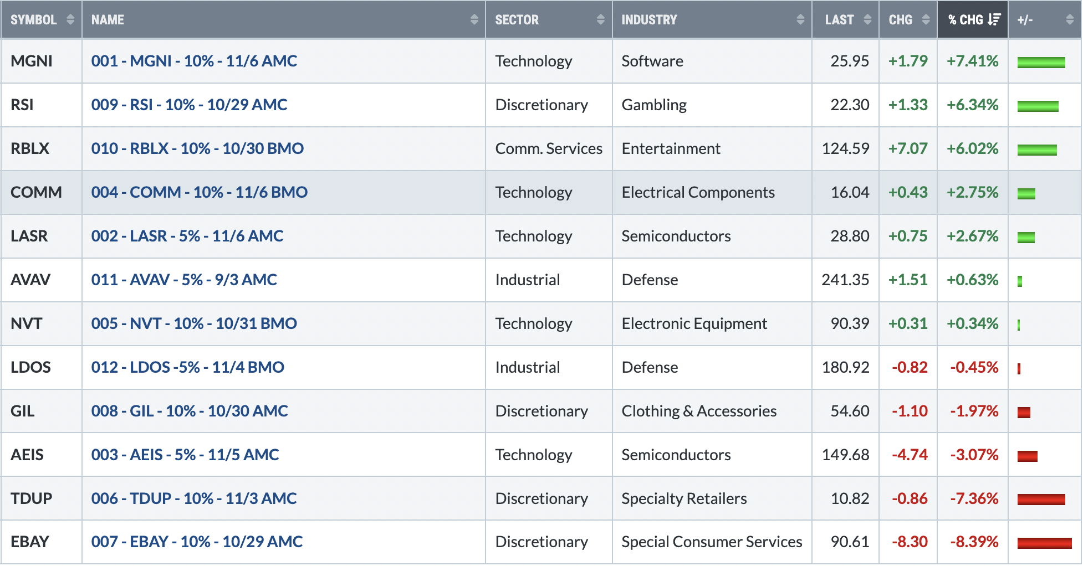Open the 006 - TDUP - 10% - 11/3 AMC link
The image size is (1083, 566).
tap(194, 498)
